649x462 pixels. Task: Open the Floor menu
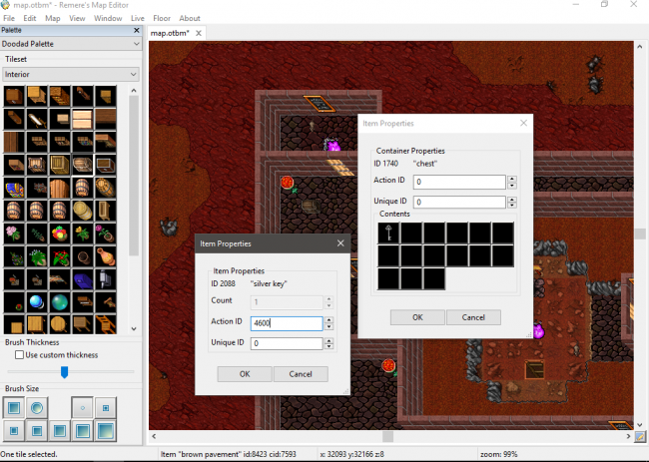(x=162, y=18)
